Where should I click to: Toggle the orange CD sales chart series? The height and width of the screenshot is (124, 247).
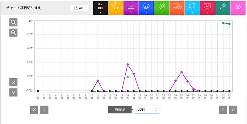(115, 8)
